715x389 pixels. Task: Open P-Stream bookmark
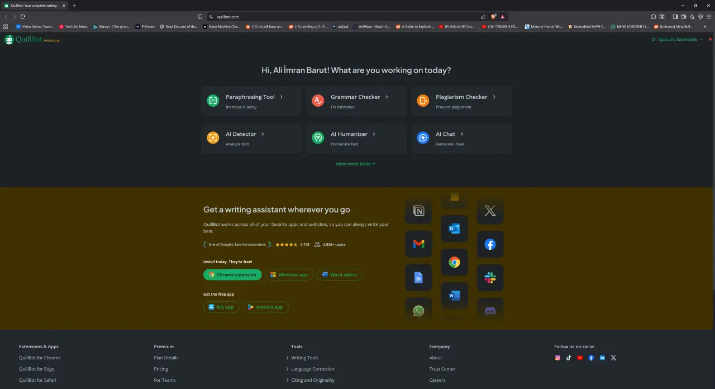coord(145,26)
